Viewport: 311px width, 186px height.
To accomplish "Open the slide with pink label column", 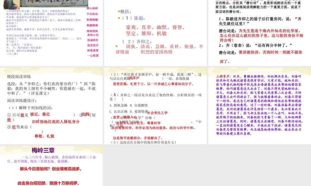I will coord(51,33).
